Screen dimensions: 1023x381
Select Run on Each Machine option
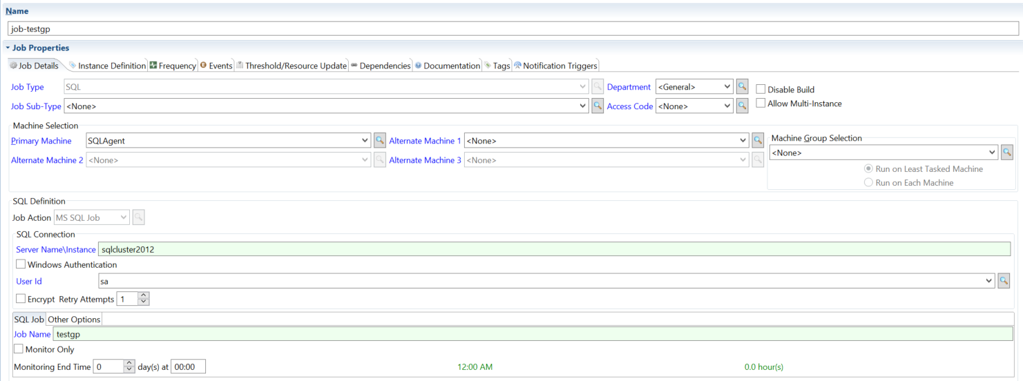pos(868,183)
